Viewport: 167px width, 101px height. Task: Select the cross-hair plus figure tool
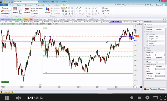pos(83,11)
